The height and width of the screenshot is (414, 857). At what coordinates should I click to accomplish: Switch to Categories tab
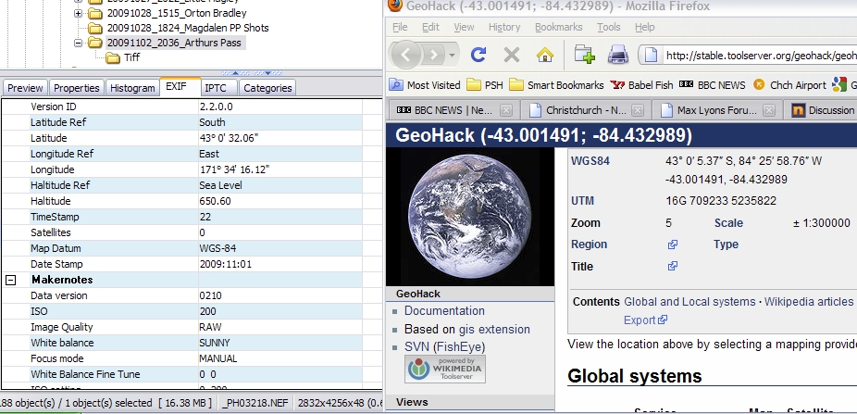pyautogui.click(x=267, y=87)
